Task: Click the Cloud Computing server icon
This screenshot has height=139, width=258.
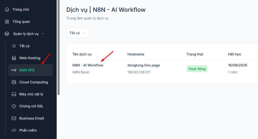Action: (14, 82)
